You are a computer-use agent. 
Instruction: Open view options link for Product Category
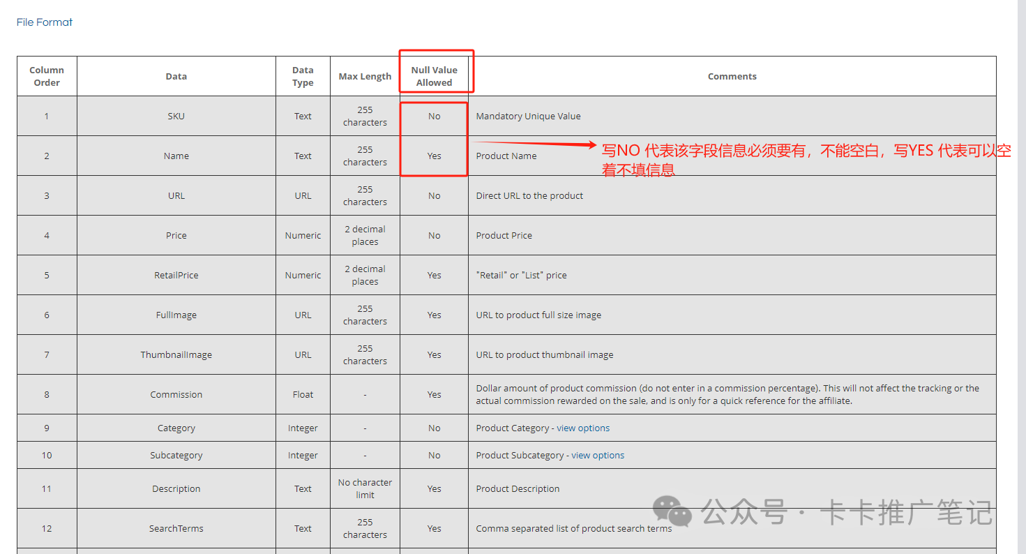coord(583,428)
